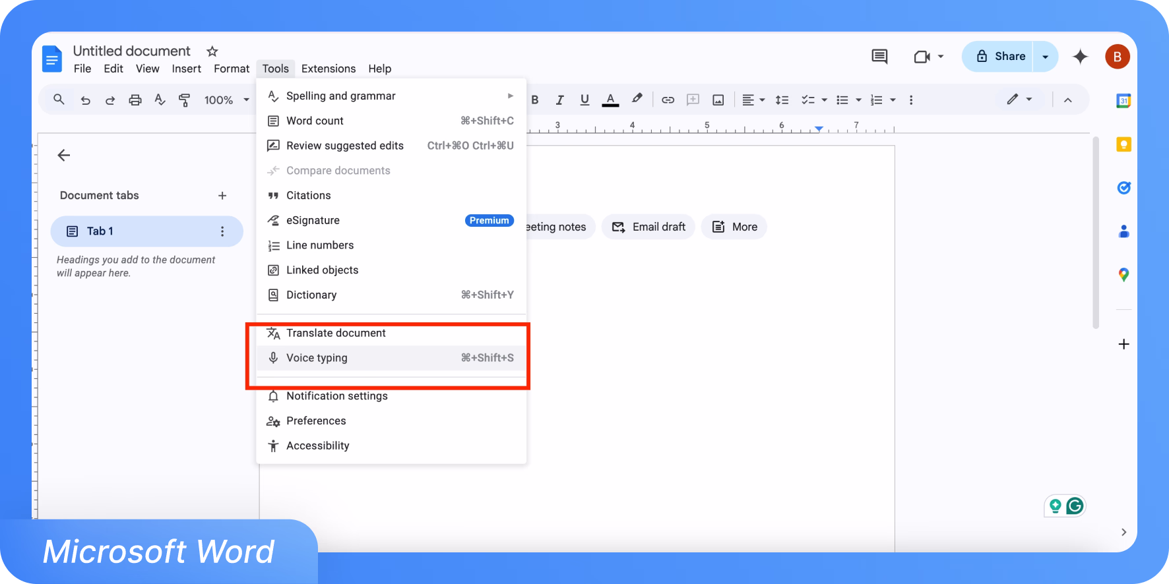The image size is (1169, 584).
Task: Open the account avatar B
Action: coord(1118,57)
